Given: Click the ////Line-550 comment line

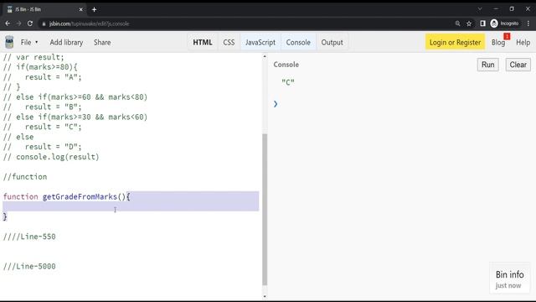Looking at the screenshot, I should point(29,237).
